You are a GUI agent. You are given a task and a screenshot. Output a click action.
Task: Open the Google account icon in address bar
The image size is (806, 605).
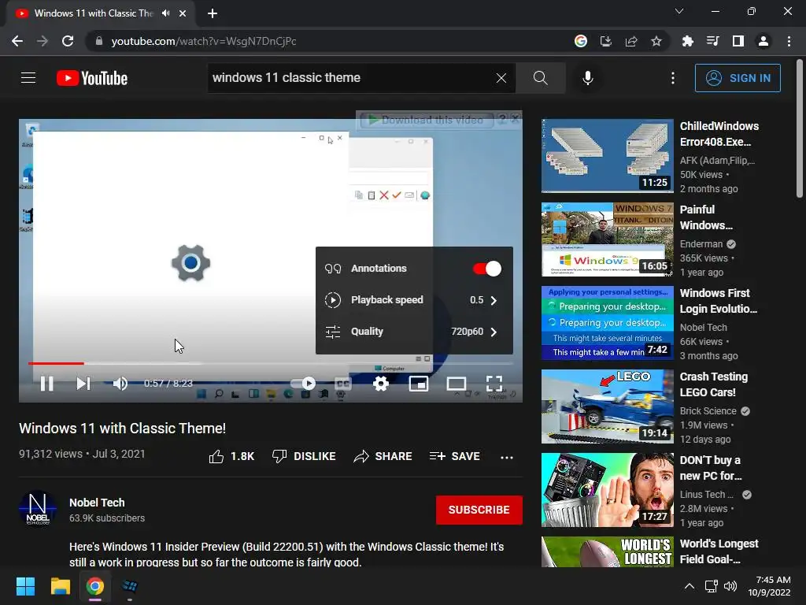pos(580,41)
